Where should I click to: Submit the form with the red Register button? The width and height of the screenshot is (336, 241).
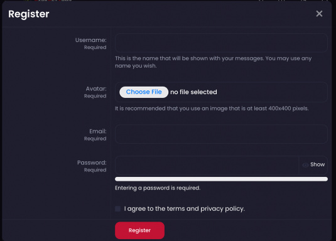point(139,230)
